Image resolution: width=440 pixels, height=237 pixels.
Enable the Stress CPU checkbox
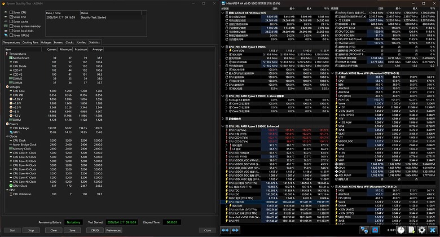click(x=11, y=12)
